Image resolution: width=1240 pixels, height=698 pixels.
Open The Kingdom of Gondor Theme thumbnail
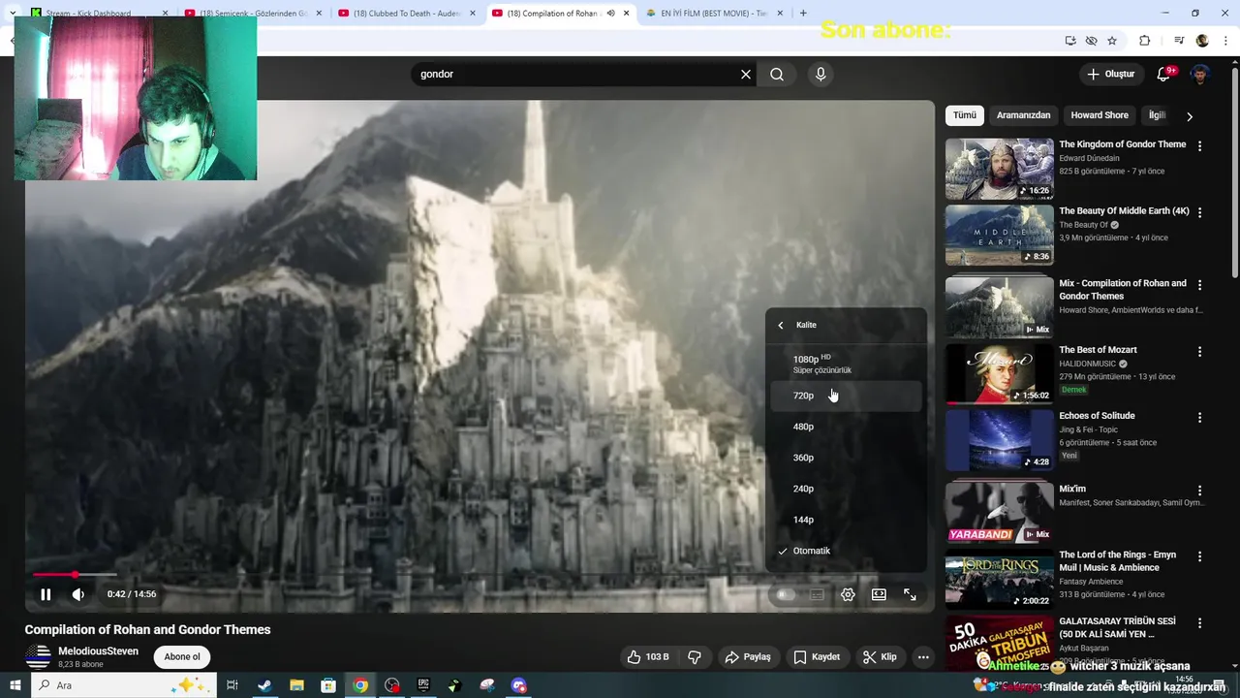pyautogui.click(x=999, y=169)
